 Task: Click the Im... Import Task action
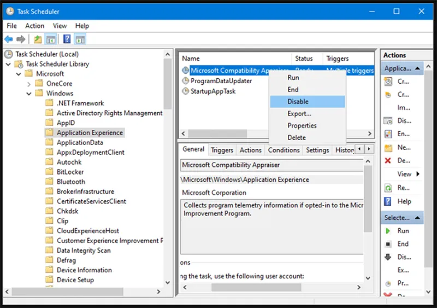[404, 108]
